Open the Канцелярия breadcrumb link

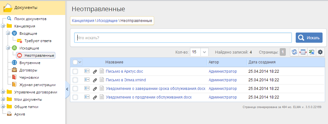[83, 21]
